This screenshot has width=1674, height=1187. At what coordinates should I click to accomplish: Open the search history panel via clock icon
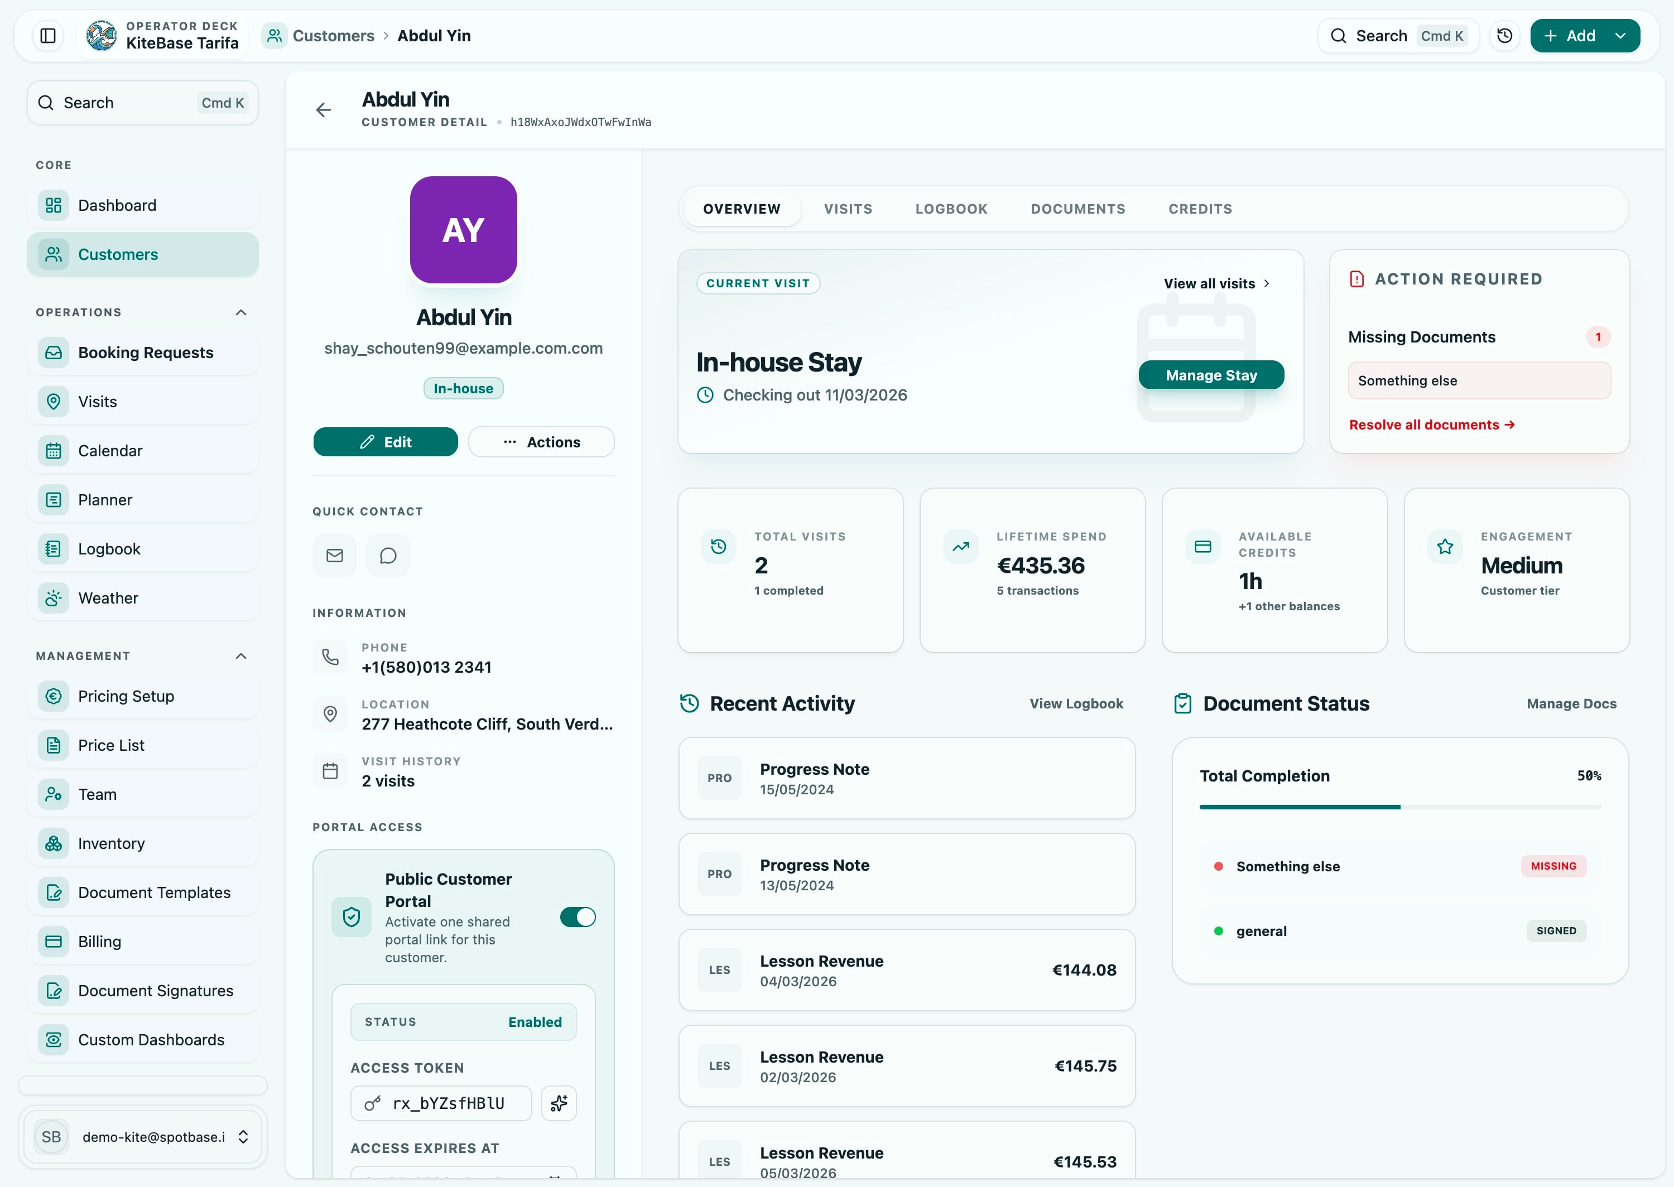[x=1504, y=35]
